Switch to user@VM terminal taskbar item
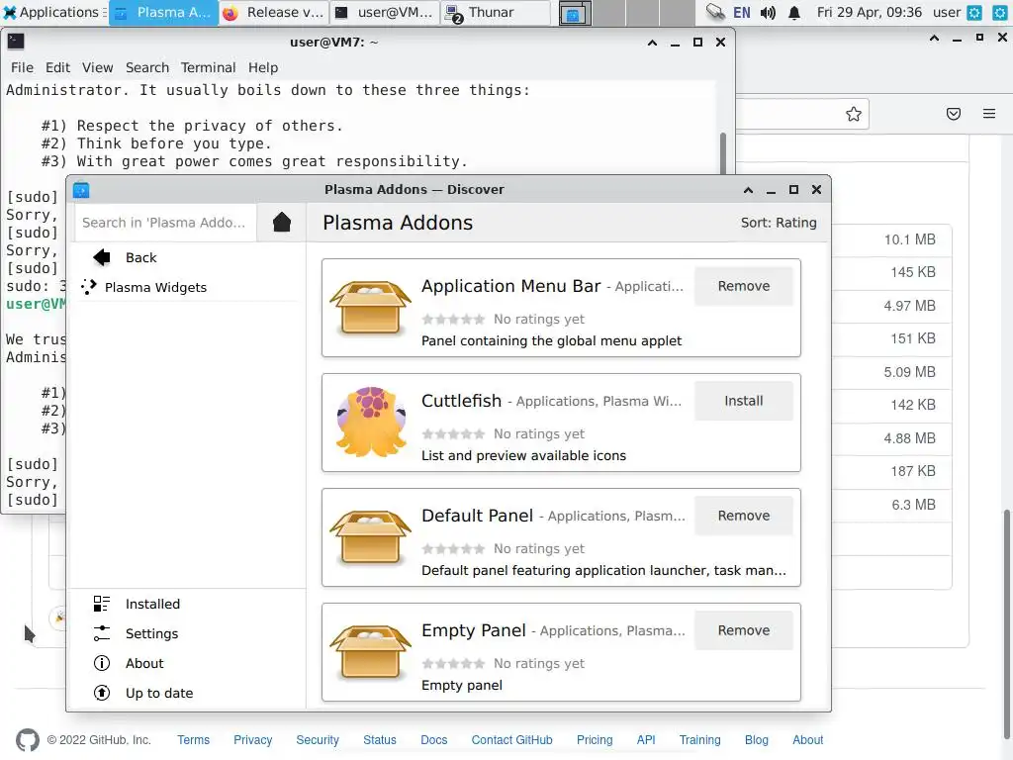The image size is (1013, 760). (x=385, y=13)
